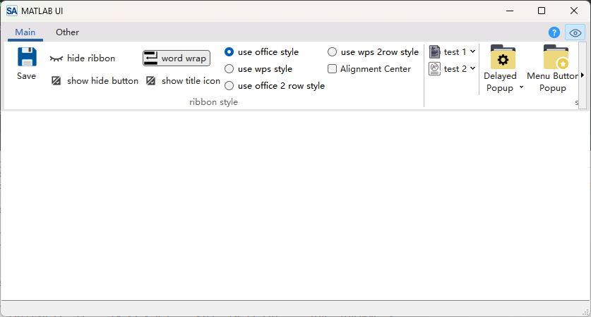The height and width of the screenshot is (317, 591).
Task: Click the Save floppy disk icon
Action: [x=27, y=57]
